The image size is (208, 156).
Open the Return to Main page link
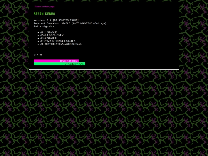click(x=45, y=7)
